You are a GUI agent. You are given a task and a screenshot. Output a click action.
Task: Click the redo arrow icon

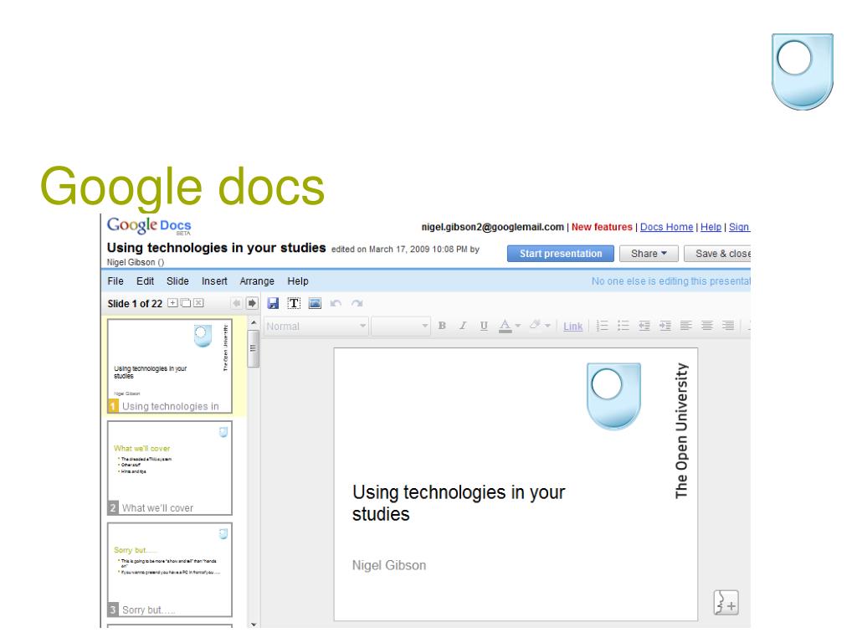[x=357, y=303]
